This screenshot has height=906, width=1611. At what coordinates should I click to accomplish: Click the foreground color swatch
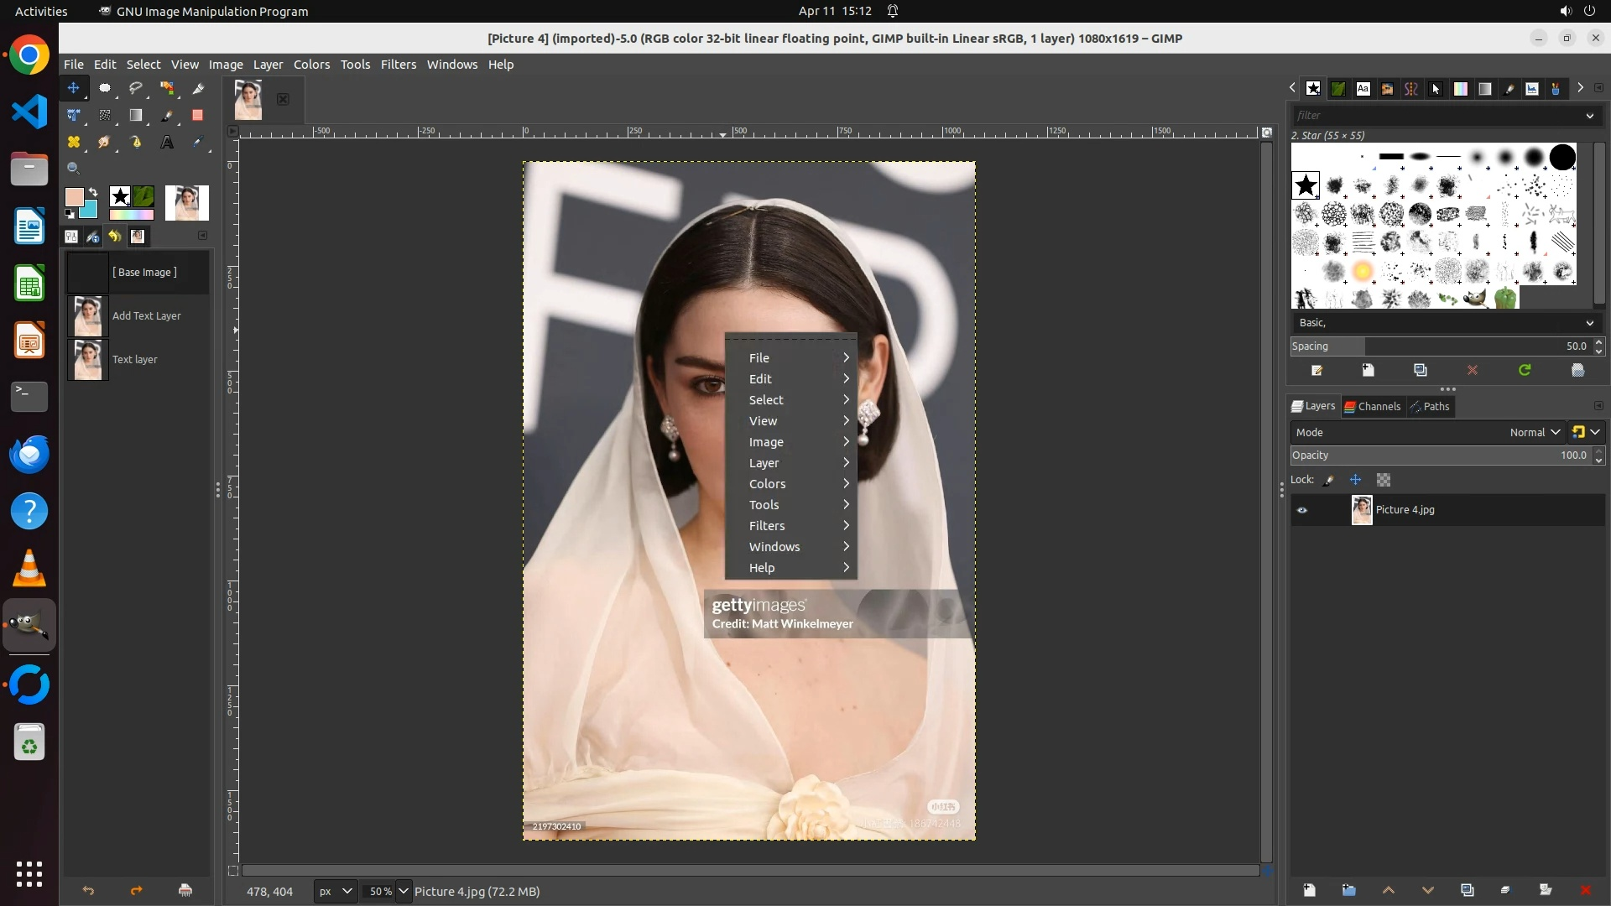click(x=74, y=197)
